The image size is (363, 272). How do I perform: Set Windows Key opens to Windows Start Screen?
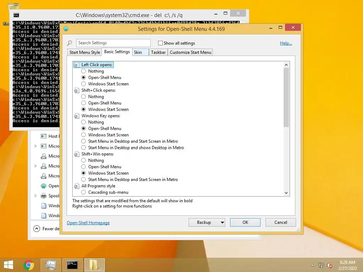click(84, 135)
